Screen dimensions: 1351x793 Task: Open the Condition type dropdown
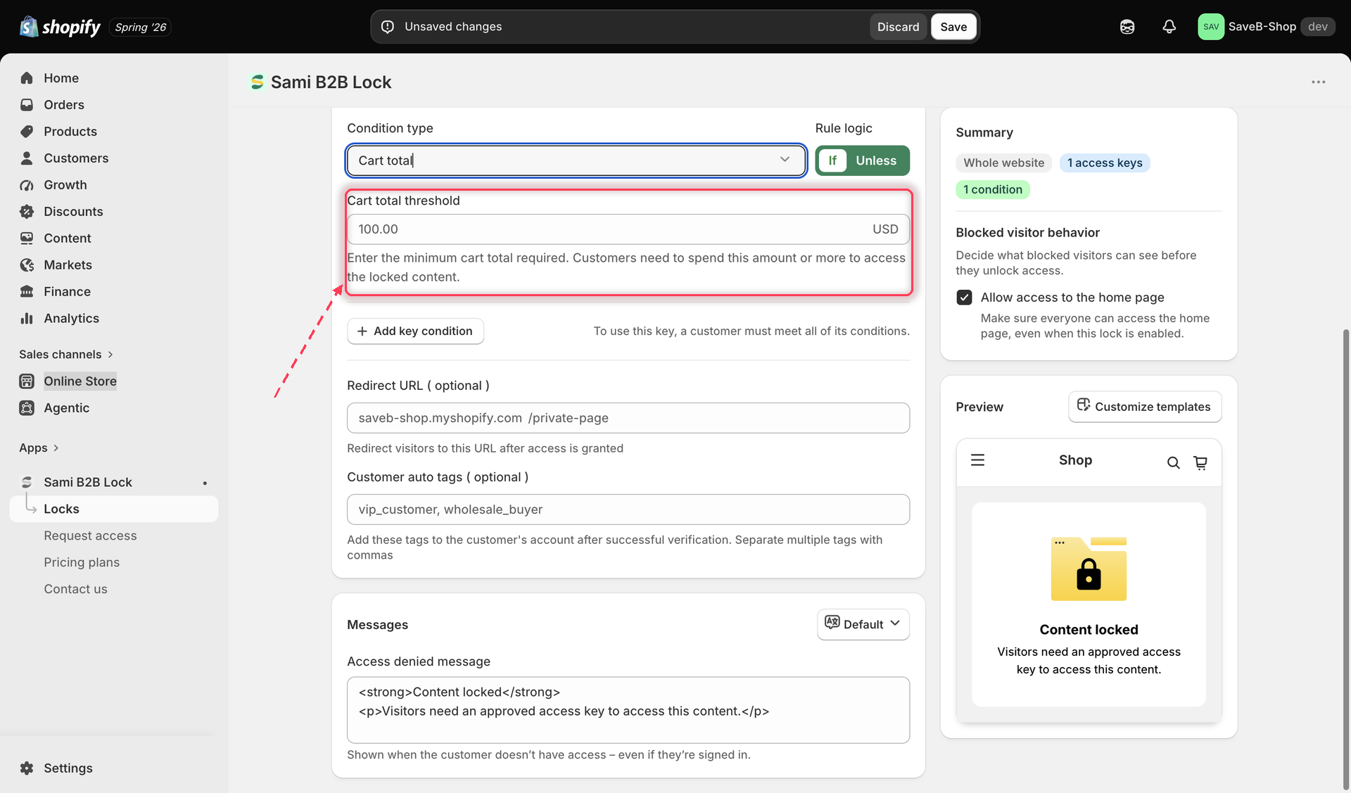click(x=576, y=160)
